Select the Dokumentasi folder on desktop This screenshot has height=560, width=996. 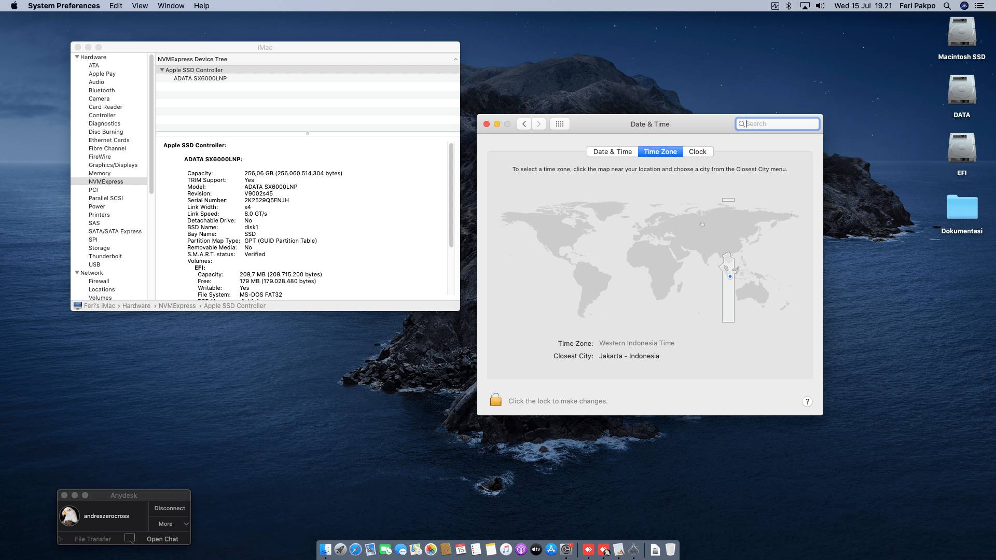[962, 214]
